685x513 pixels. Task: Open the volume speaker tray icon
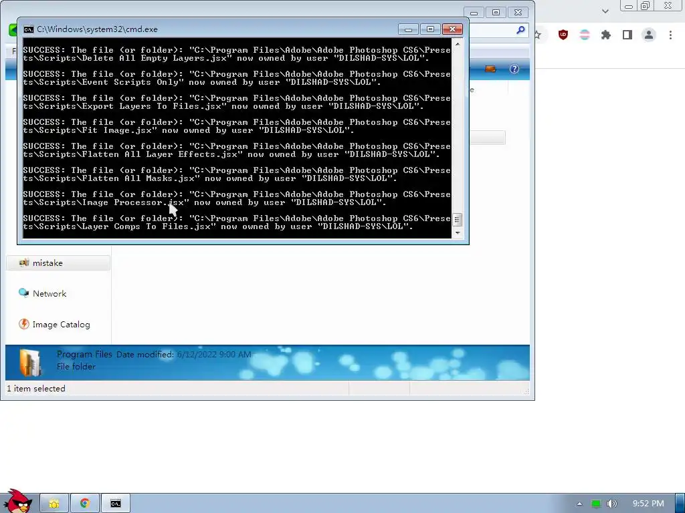(x=611, y=504)
